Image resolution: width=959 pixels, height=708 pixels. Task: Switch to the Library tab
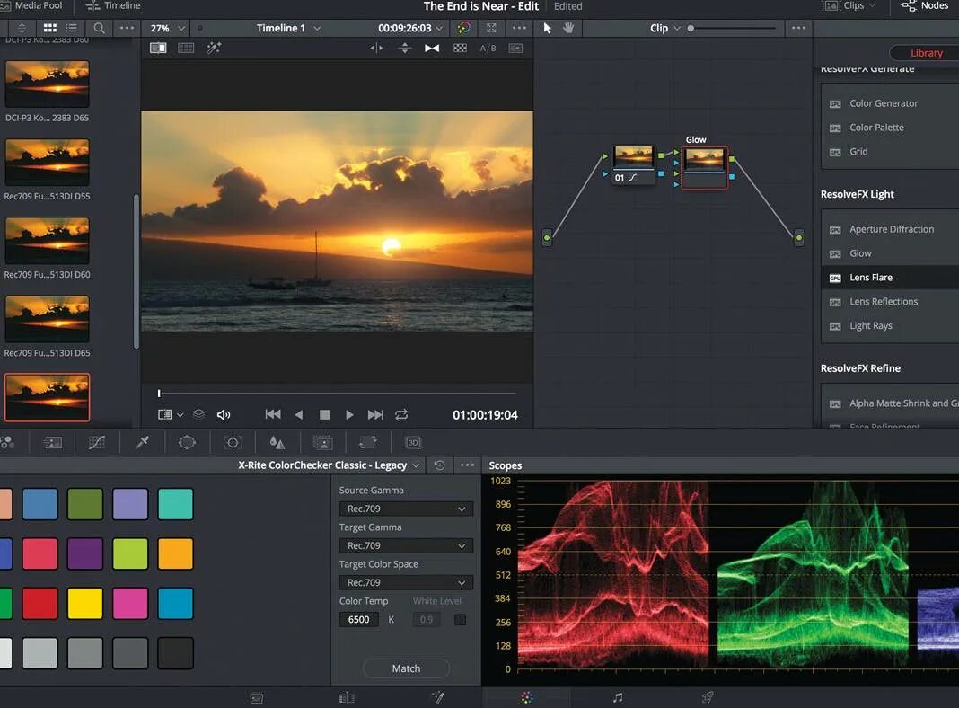click(x=925, y=53)
